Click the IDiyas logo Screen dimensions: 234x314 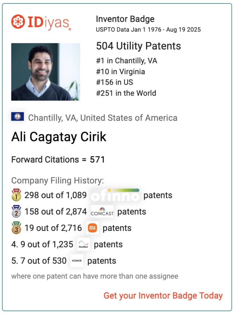click(x=41, y=22)
